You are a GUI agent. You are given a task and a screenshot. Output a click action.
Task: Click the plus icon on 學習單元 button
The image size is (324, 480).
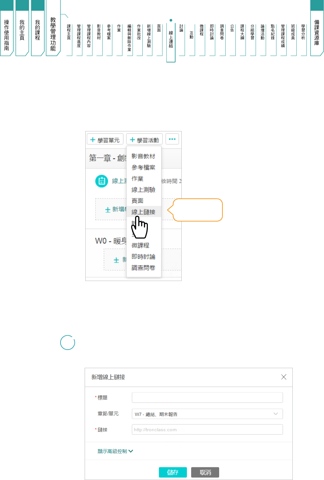pyautogui.click(x=93, y=140)
